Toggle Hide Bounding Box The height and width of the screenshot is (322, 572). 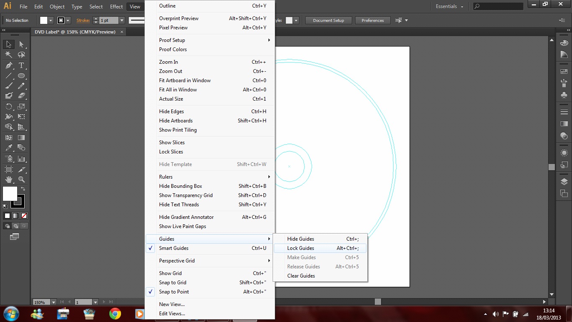pyautogui.click(x=210, y=186)
